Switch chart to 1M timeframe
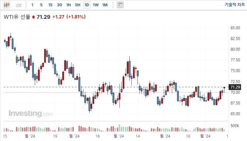The width and height of the screenshot is (247, 141). 105,5
